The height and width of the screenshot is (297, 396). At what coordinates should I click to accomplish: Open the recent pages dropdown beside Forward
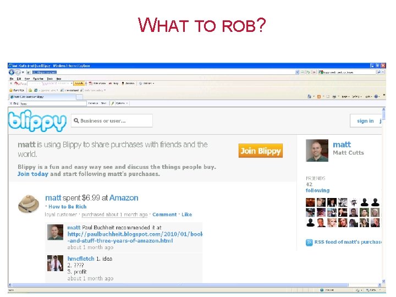[23, 73]
